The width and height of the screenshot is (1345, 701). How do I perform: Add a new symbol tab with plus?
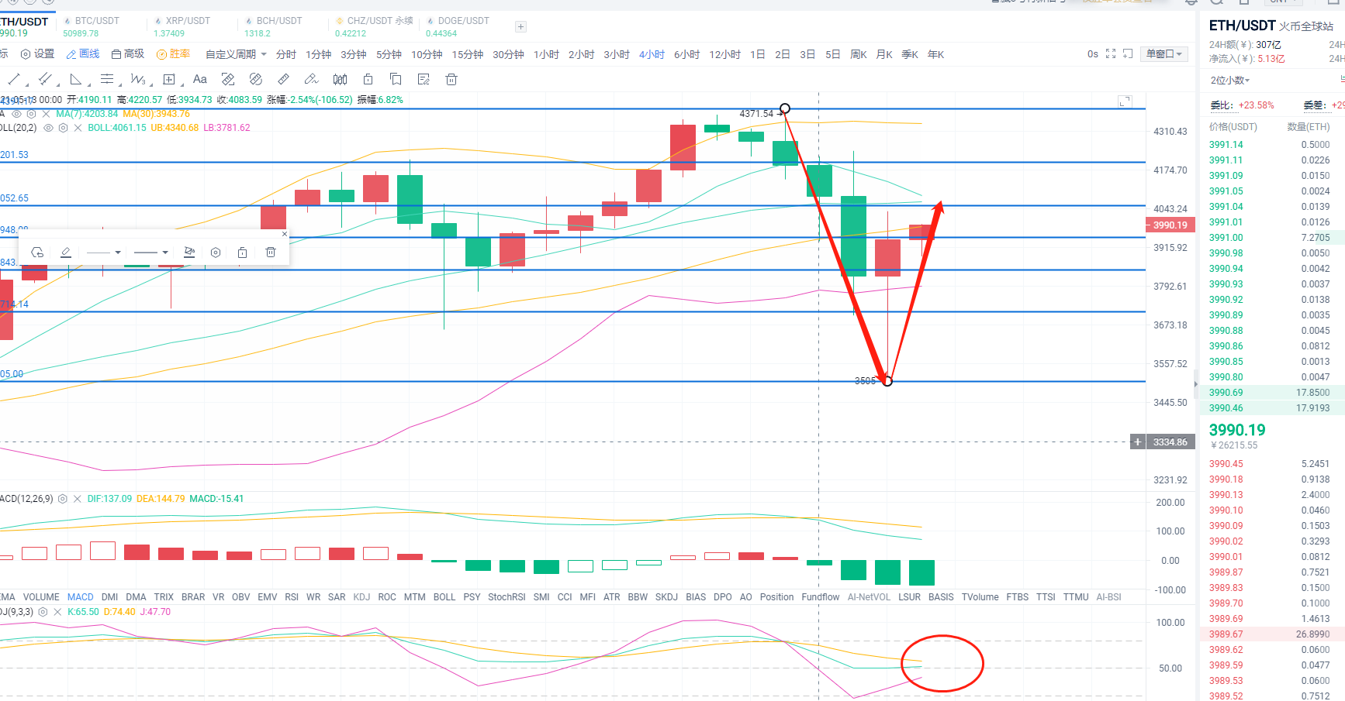(520, 26)
